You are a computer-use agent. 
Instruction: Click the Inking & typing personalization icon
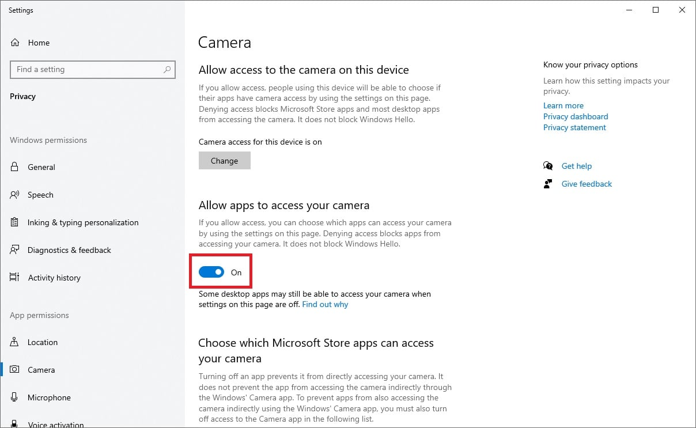15,222
